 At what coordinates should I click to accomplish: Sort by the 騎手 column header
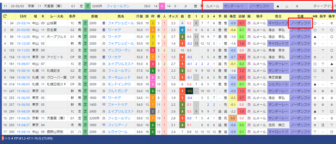pyautogui.click(x=259, y=16)
